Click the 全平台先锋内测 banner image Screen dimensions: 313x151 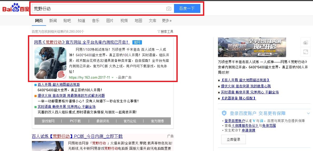[252, 47]
